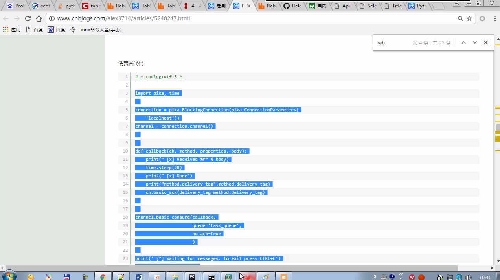
Task: Switch to the 'Sele' tab
Action: 368,6
